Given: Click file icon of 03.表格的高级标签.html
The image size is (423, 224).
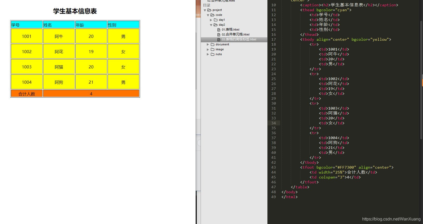Looking at the screenshot, I should click(x=219, y=40).
